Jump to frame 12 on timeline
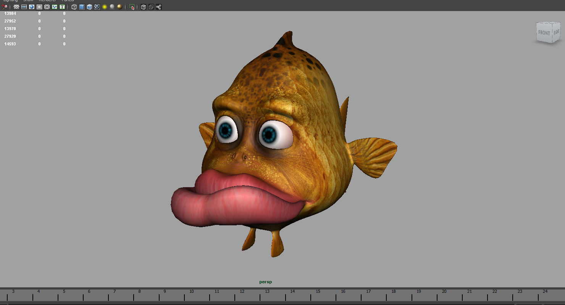This screenshot has height=305, width=565. (x=242, y=291)
